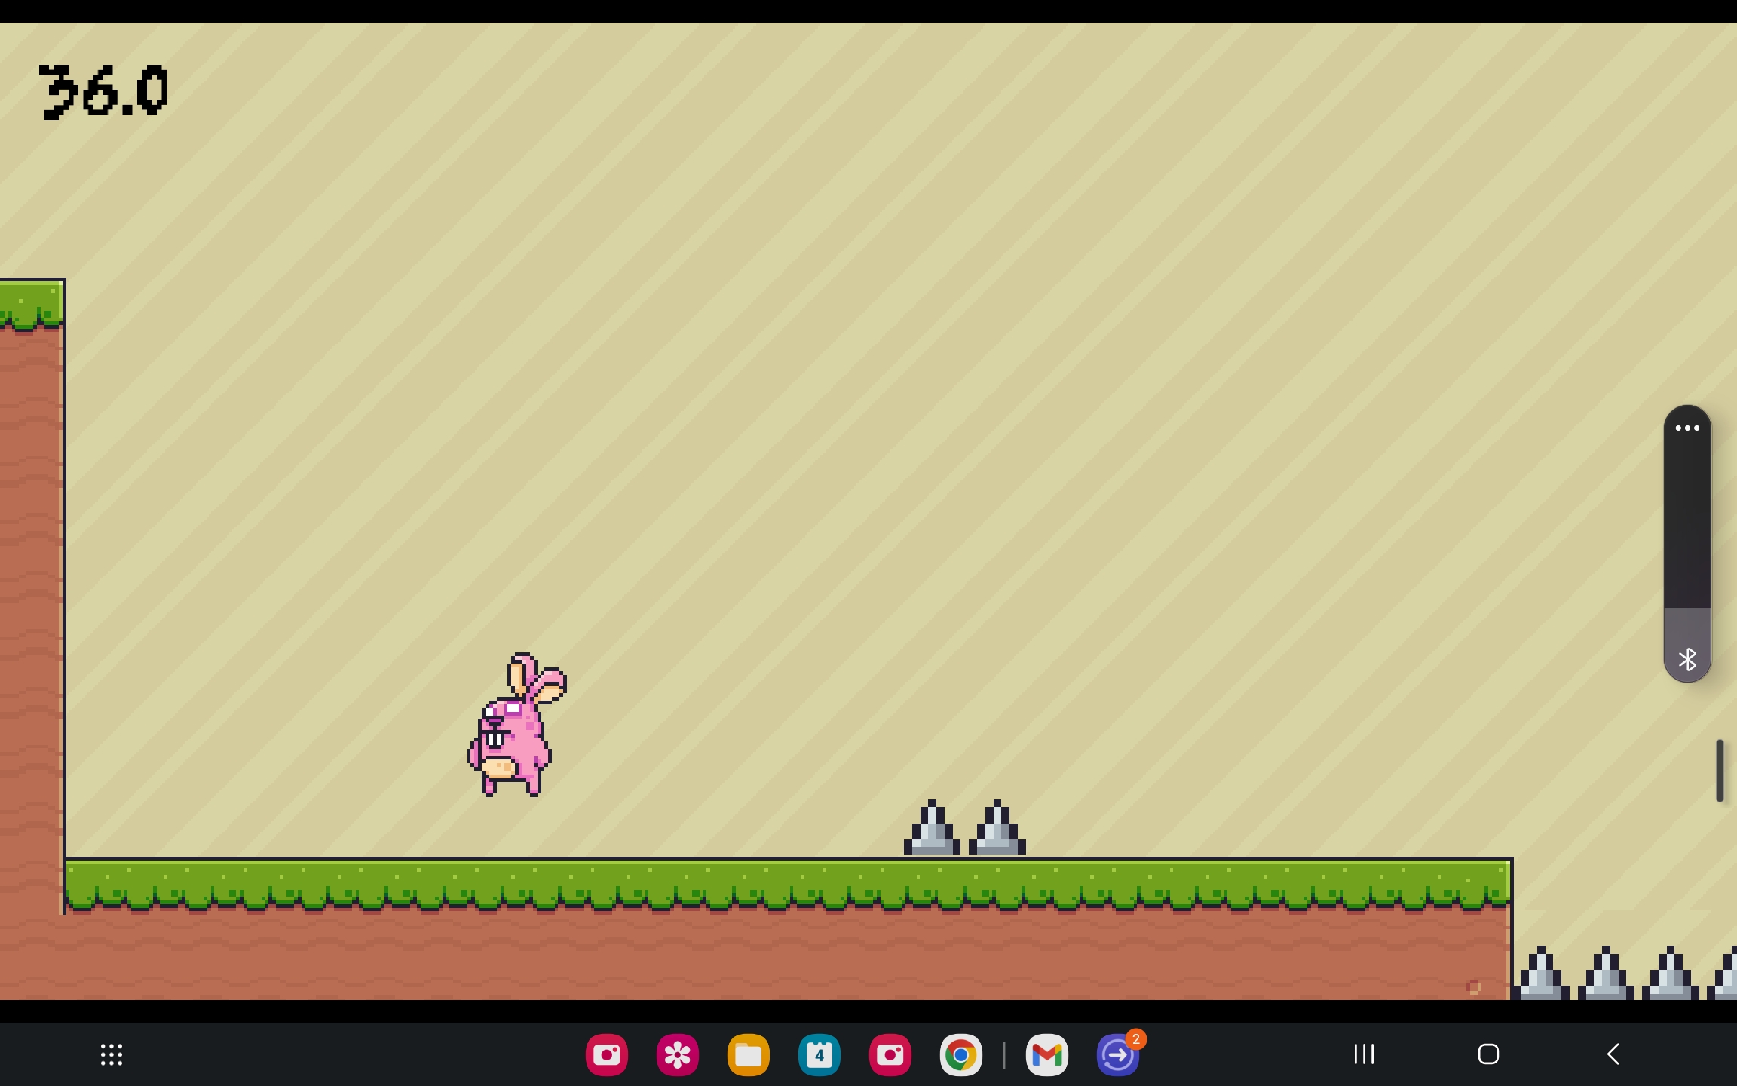Tap the pink bunny character
This screenshot has width=1737, height=1086.
click(517, 725)
